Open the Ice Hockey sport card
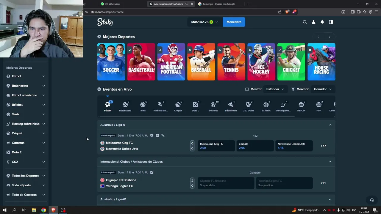Viewport: 381px width, 214px height. click(x=261, y=62)
